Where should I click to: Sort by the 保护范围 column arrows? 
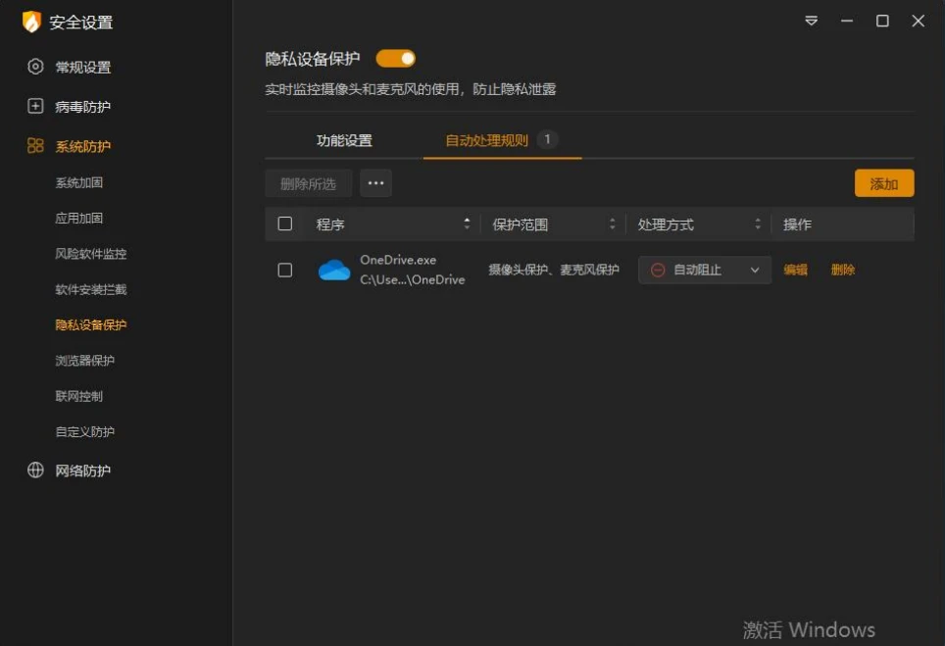pos(613,224)
